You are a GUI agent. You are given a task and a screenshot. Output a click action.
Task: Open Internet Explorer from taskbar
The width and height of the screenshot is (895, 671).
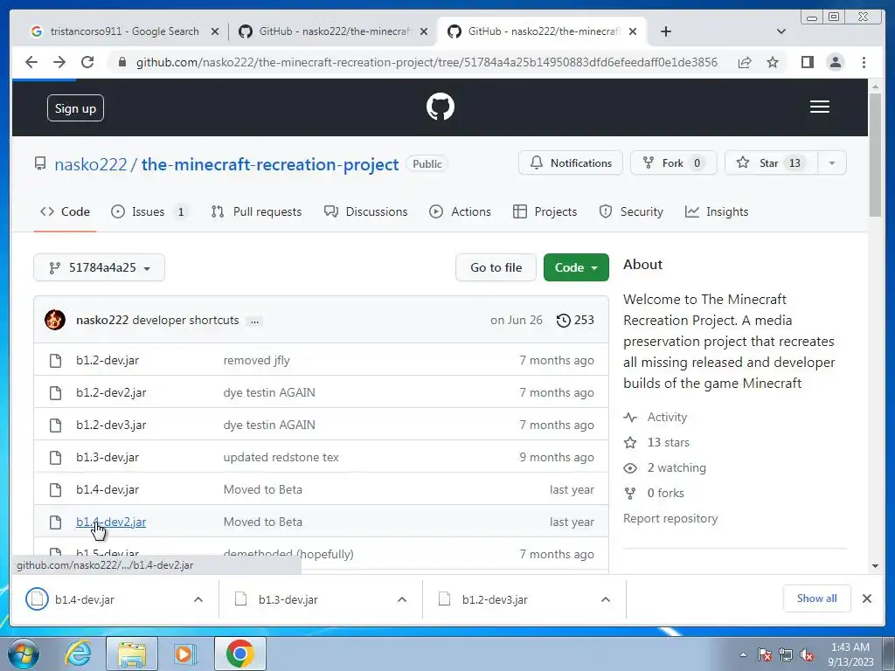(x=78, y=654)
